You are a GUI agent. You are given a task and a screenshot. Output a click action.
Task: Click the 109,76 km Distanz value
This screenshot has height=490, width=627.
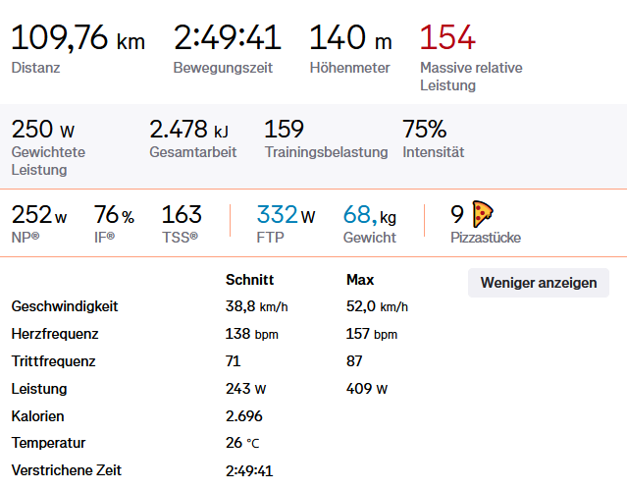pyautogui.click(x=78, y=38)
